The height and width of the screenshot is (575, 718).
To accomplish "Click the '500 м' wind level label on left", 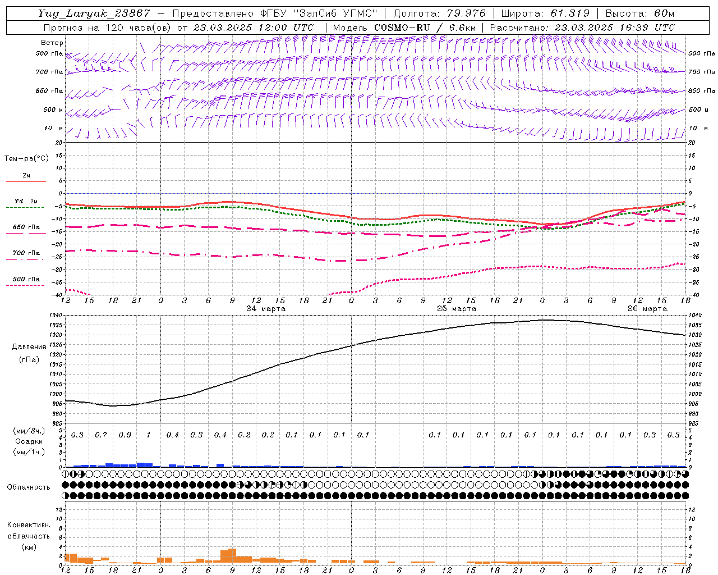I will tap(53, 110).
